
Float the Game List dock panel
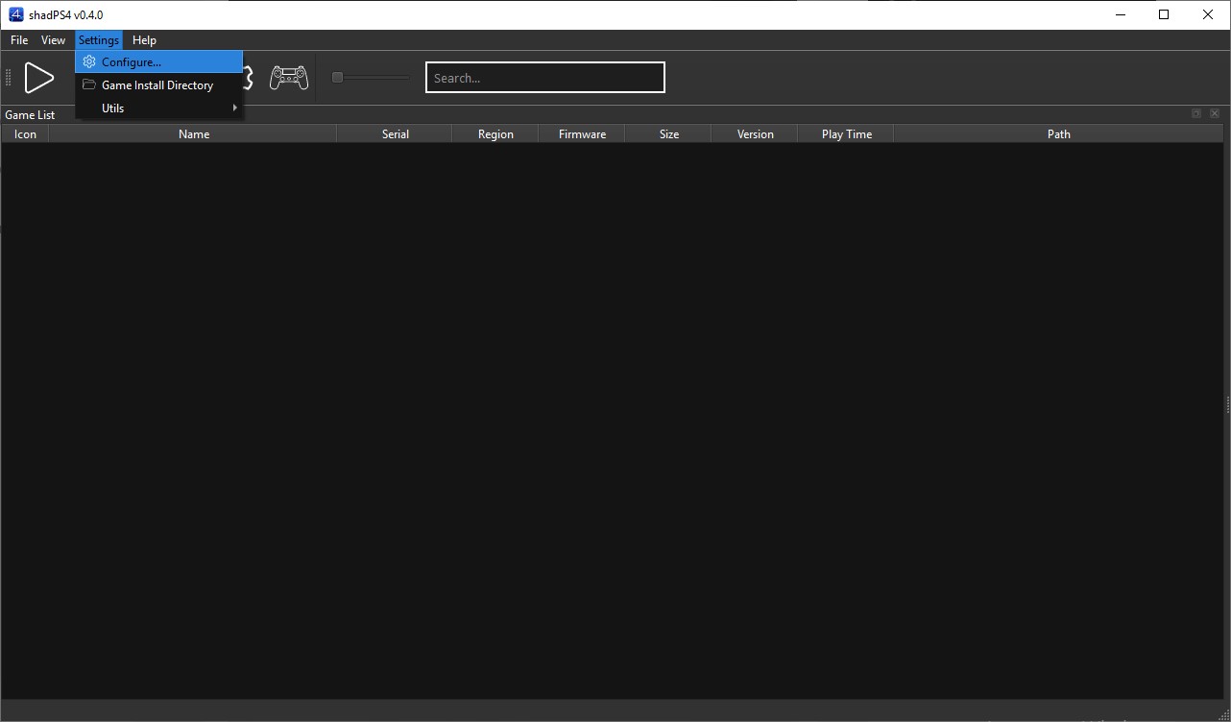pos(1196,113)
